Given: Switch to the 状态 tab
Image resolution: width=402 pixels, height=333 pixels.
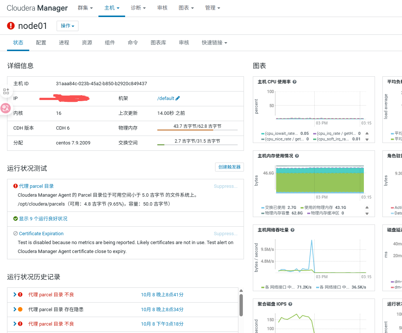Looking at the screenshot, I should pyautogui.click(x=18, y=43).
